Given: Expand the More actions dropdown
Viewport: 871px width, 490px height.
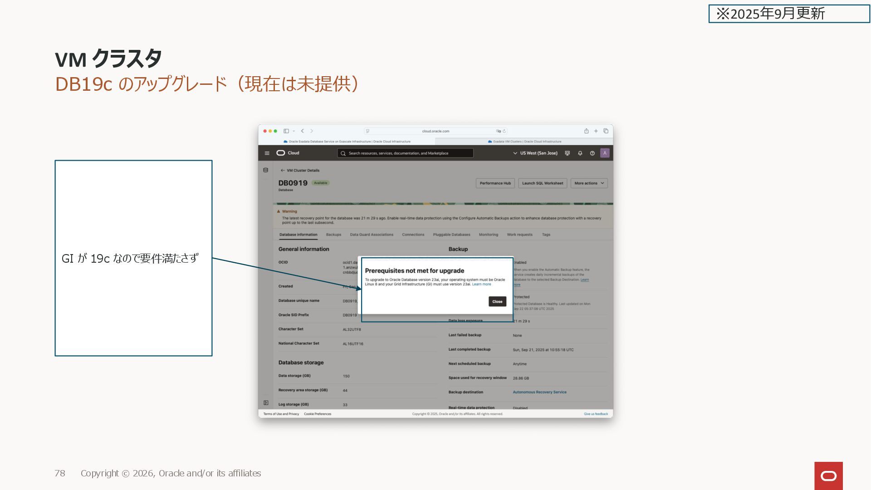Looking at the screenshot, I should point(589,183).
